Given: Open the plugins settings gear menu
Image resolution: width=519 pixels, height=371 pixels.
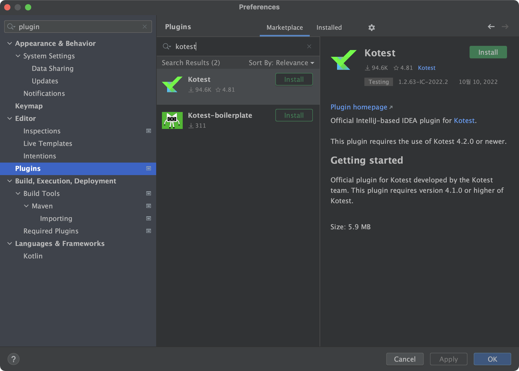Looking at the screenshot, I should click(371, 27).
